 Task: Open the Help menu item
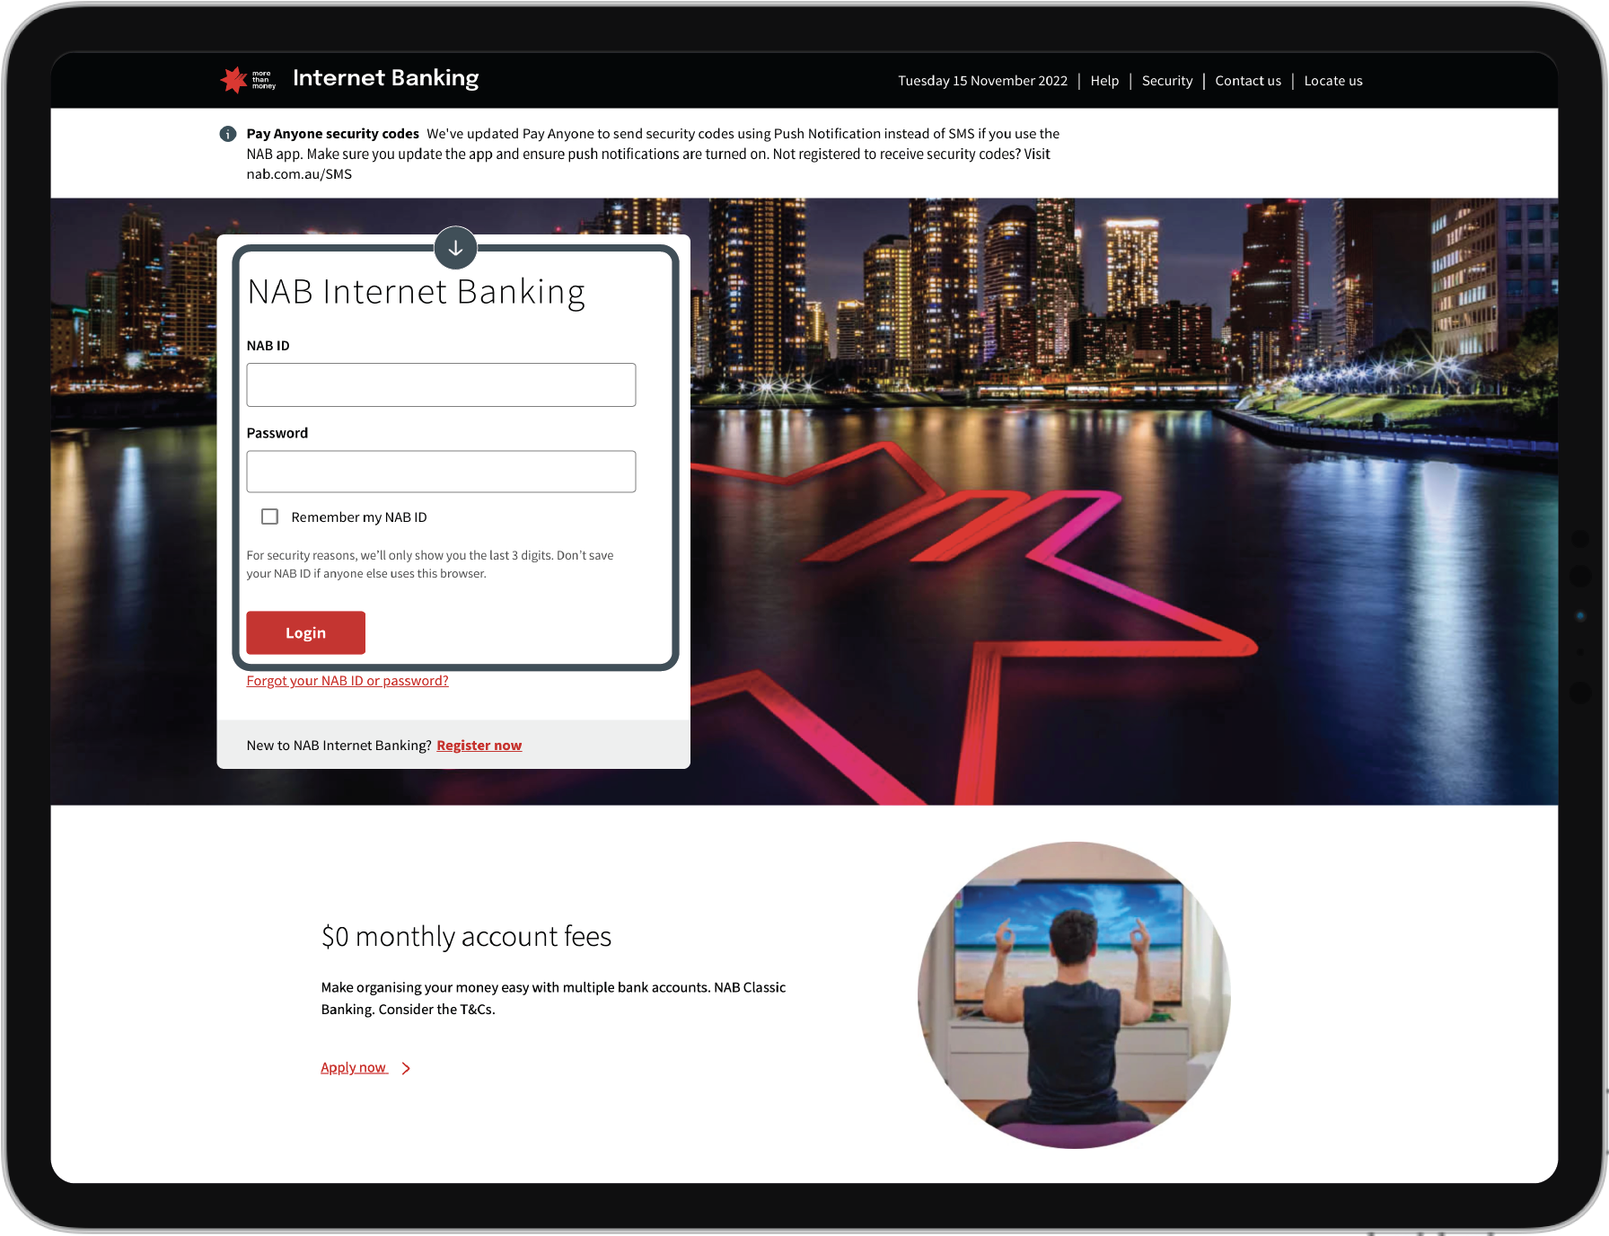[1104, 81]
